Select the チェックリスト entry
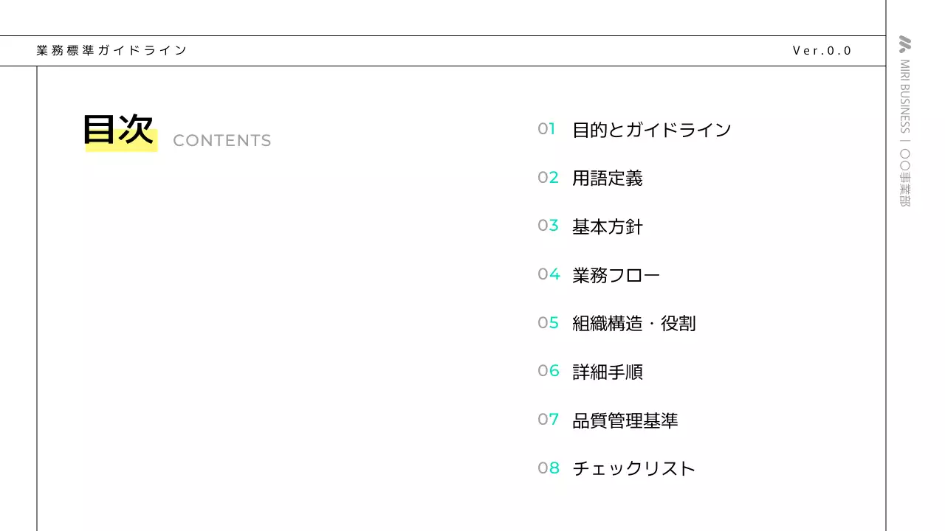 (633, 468)
